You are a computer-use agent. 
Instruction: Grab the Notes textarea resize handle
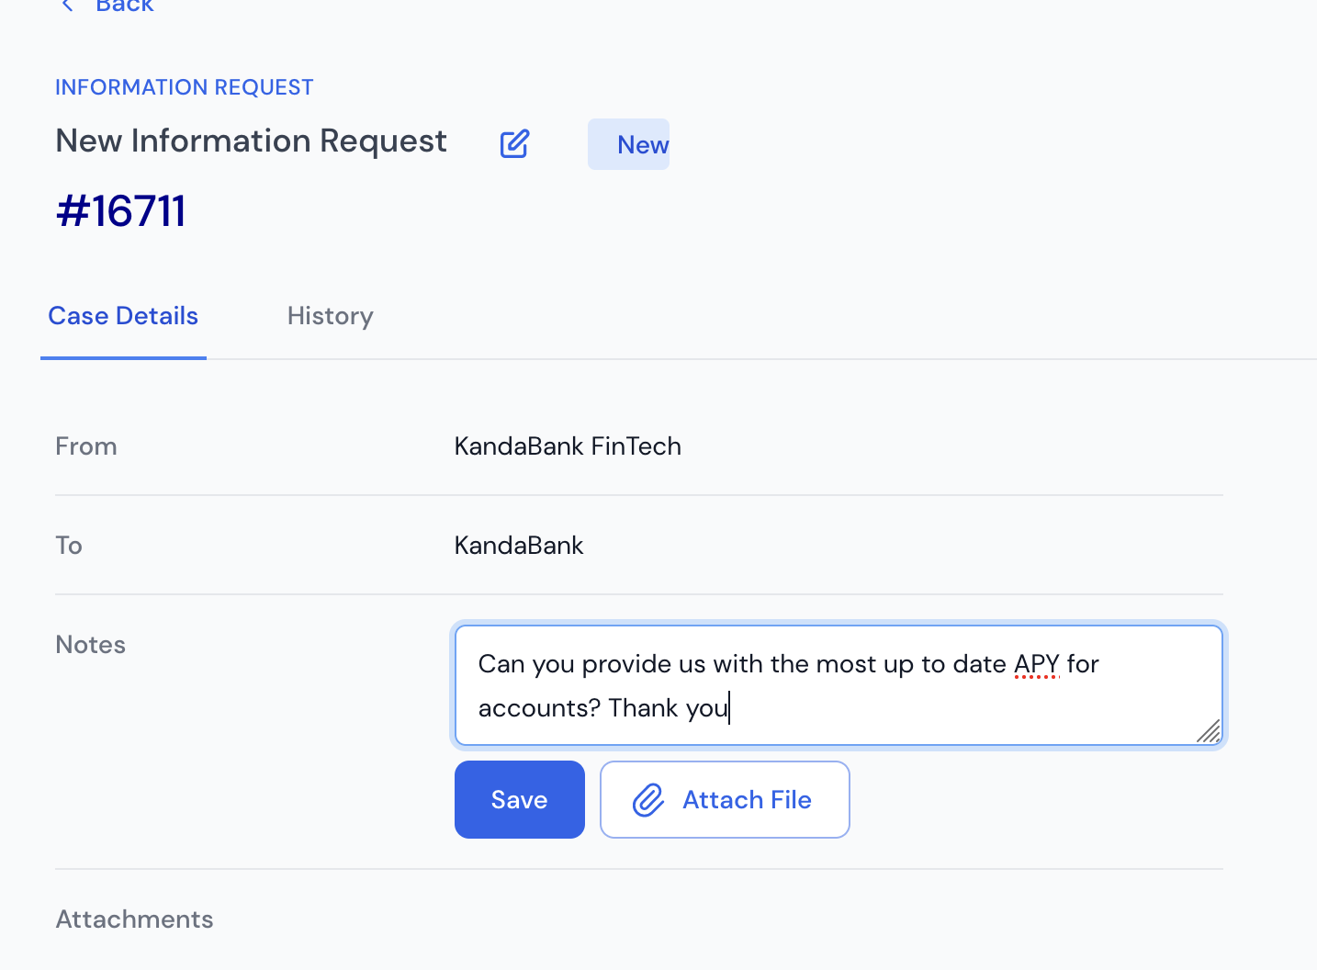(1210, 732)
